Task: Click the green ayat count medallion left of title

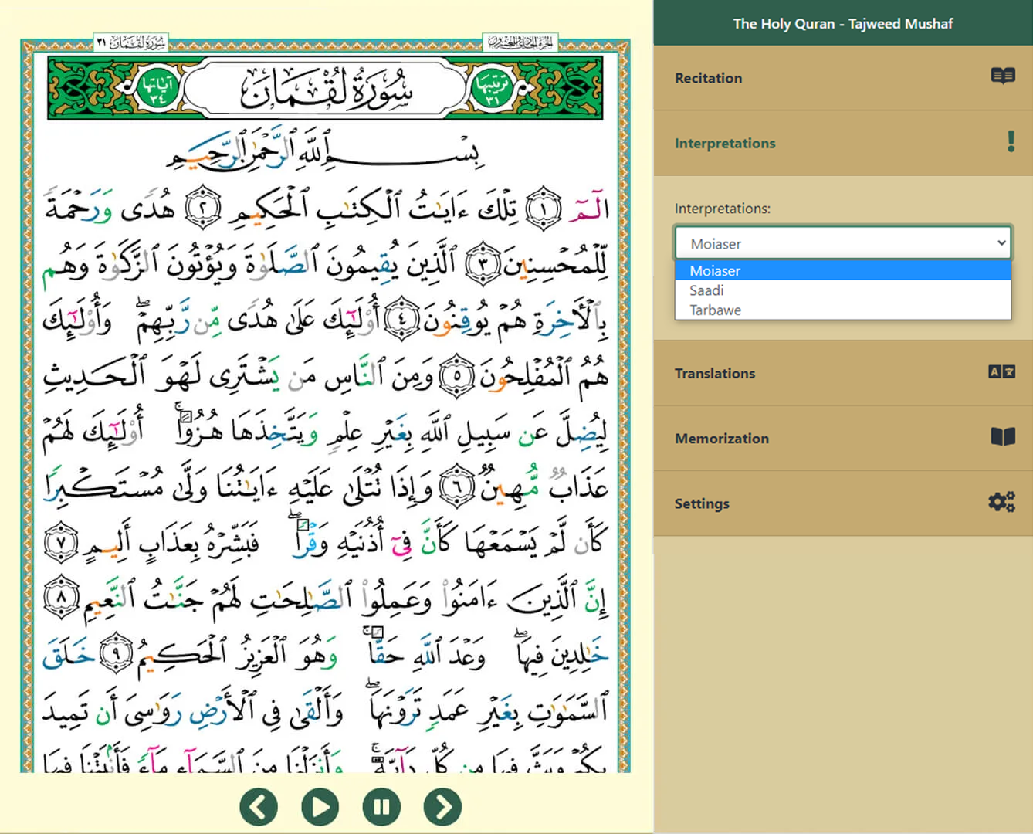Action: click(159, 88)
